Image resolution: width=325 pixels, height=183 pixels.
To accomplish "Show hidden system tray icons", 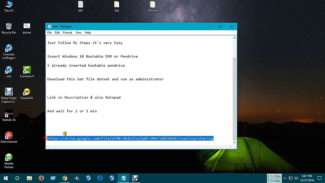I will tap(285, 178).
